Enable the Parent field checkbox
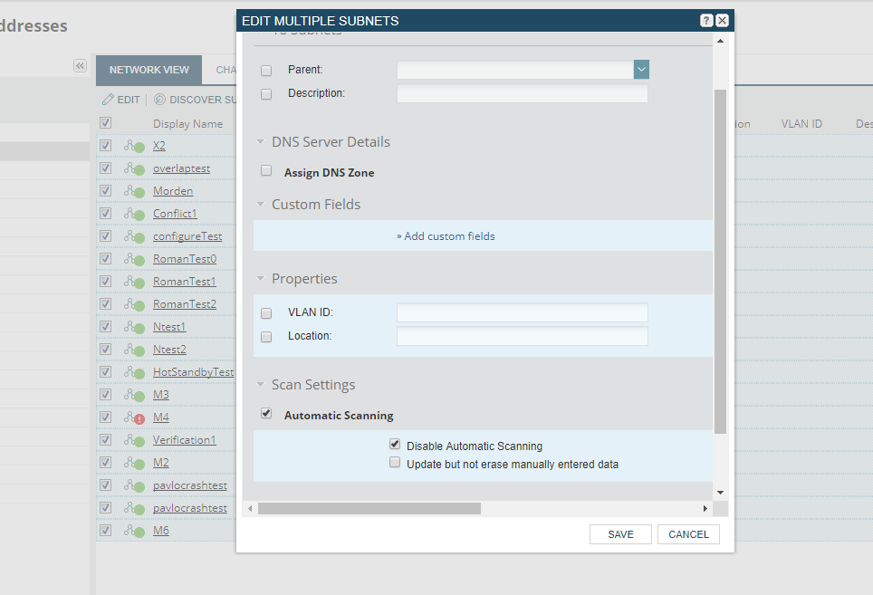Image resolution: width=873 pixels, height=595 pixels. 266,71
